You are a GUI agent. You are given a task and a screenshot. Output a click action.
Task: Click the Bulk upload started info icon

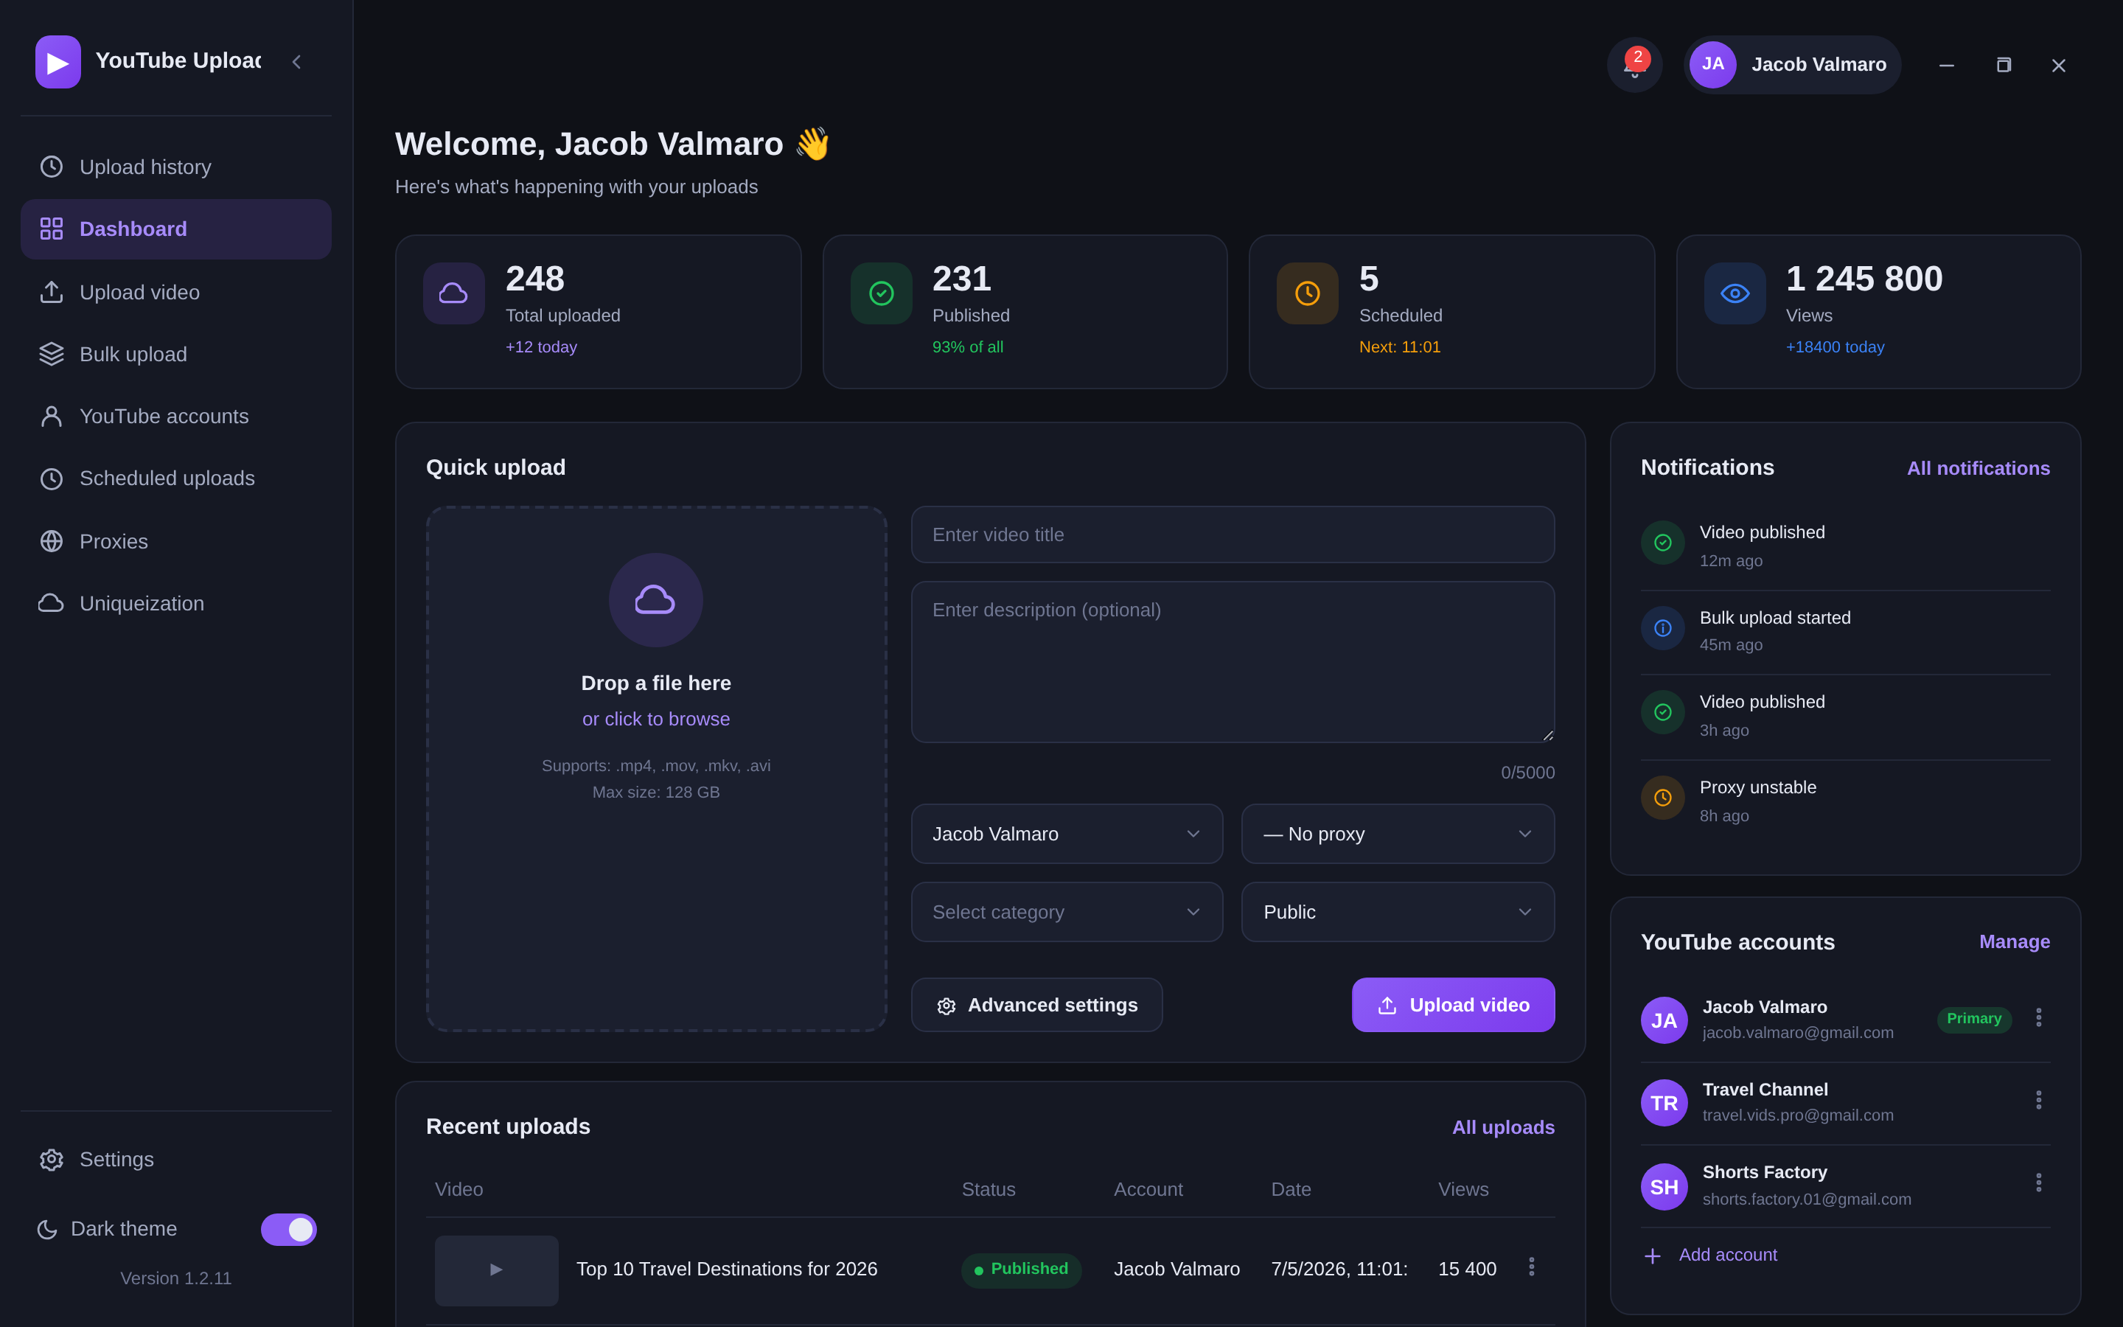pyautogui.click(x=1662, y=628)
